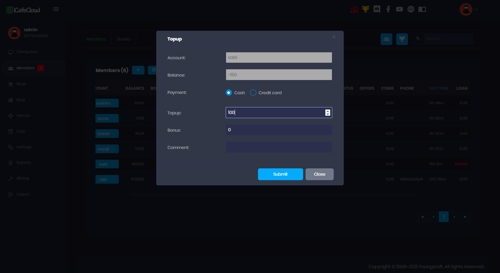Click the Bonus input field
This screenshot has height=273, width=500.
click(x=279, y=130)
